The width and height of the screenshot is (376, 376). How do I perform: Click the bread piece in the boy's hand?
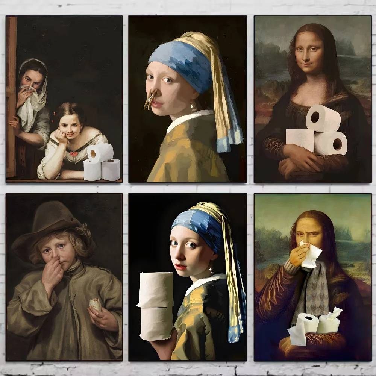(95, 304)
